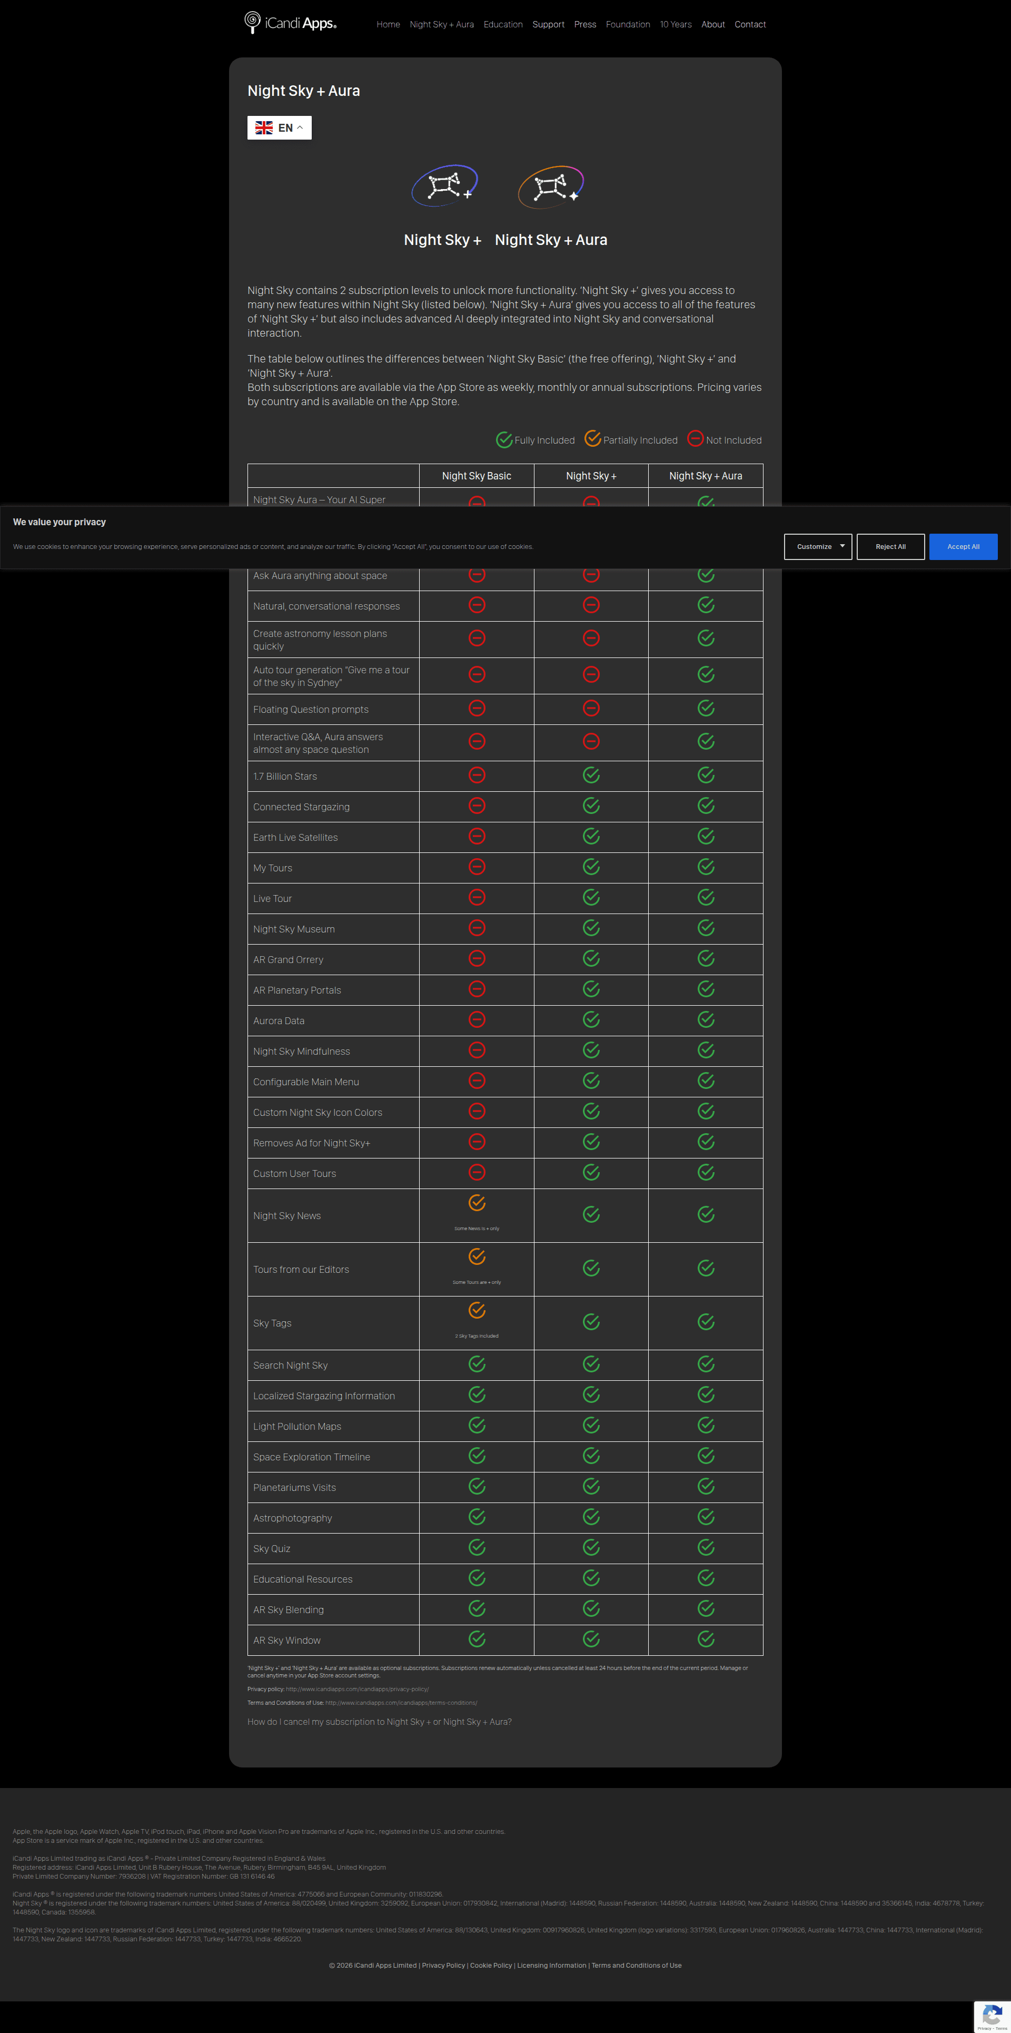Click Basic check for Educational Resources
This screenshot has width=1011, height=2033.
click(x=477, y=1578)
